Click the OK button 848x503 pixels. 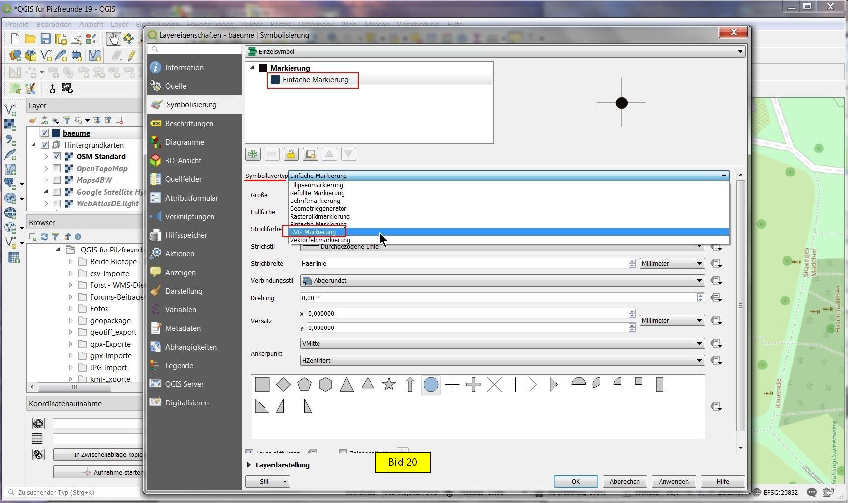575,482
